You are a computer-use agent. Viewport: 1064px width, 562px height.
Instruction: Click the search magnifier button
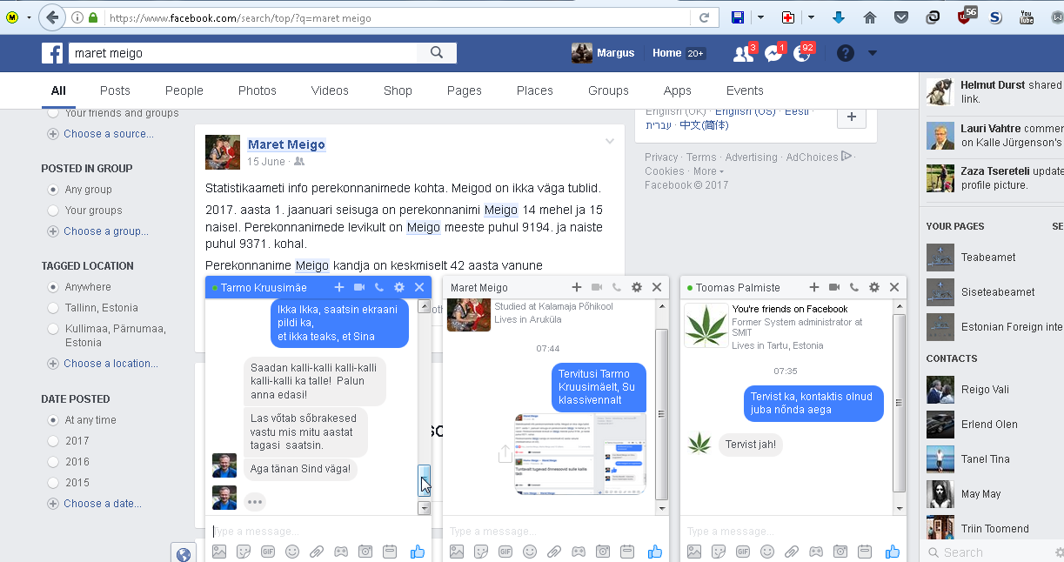(x=437, y=53)
